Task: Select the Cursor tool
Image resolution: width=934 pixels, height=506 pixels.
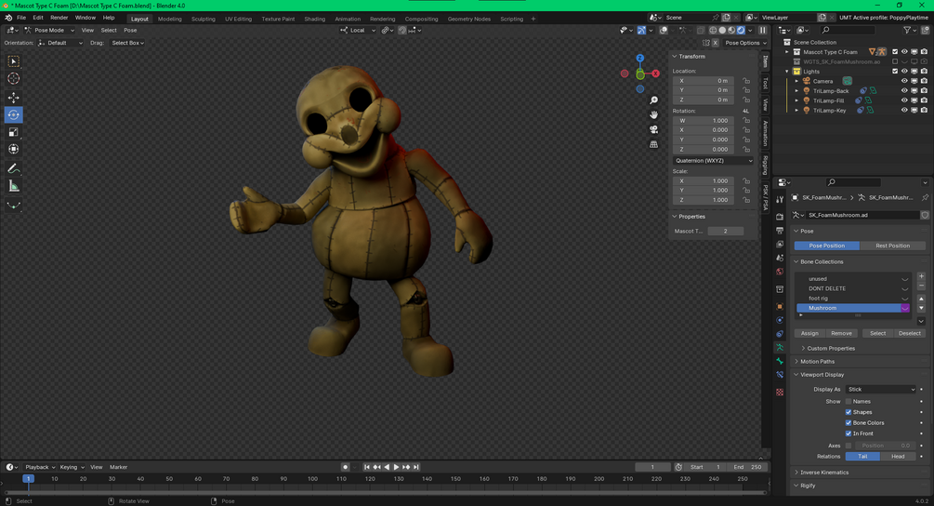Action: point(13,79)
